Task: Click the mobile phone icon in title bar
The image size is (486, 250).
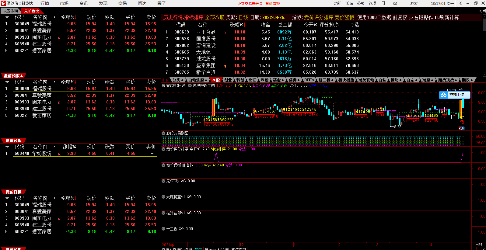Action: point(383,3)
